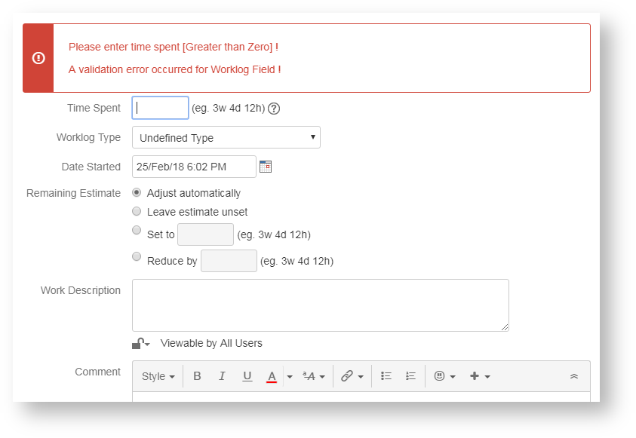Insert a numbered list in Comment
The image size is (636, 438).
[x=410, y=376]
